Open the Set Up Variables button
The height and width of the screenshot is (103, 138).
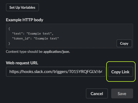point(22,7)
